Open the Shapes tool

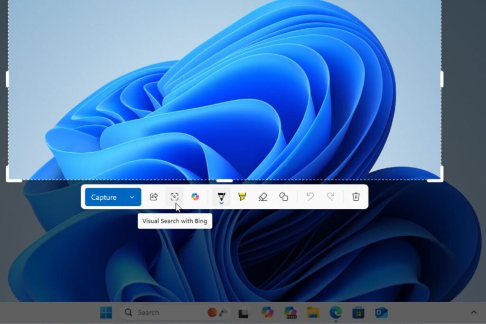click(x=283, y=197)
